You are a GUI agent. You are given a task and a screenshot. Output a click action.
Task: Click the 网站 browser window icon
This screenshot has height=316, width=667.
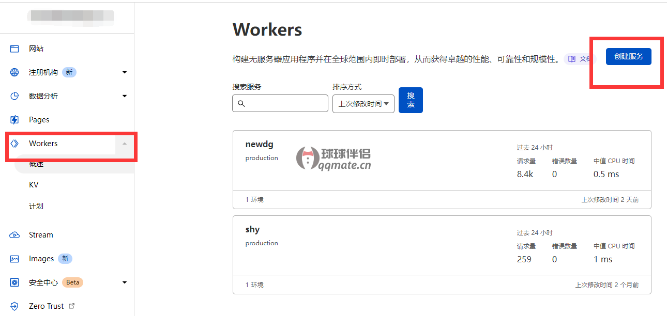click(x=14, y=49)
